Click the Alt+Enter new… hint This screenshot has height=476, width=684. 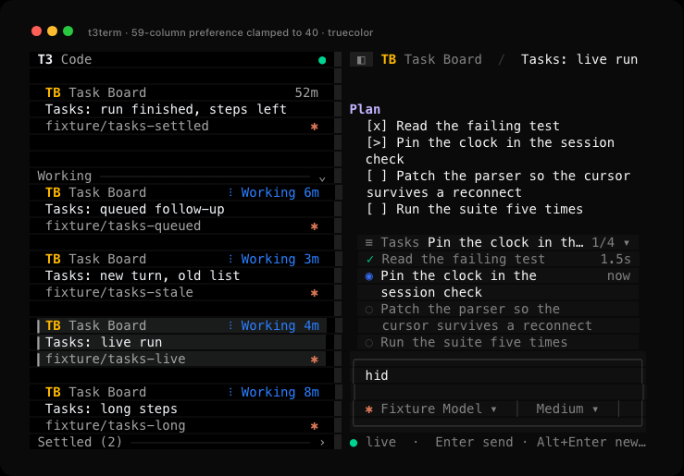tap(591, 442)
